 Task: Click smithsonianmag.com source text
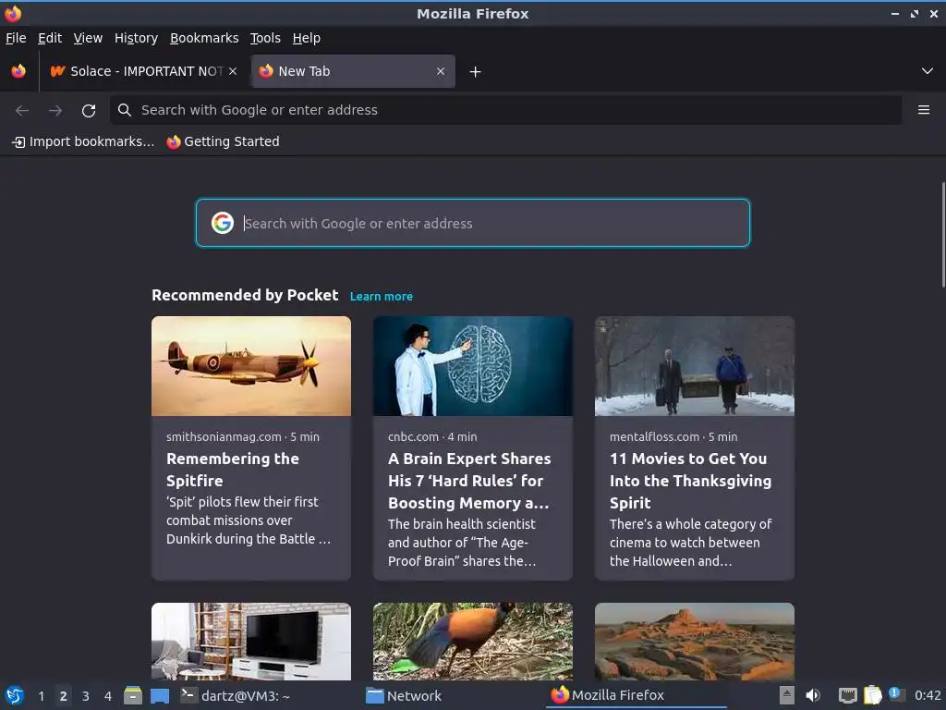point(224,436)
